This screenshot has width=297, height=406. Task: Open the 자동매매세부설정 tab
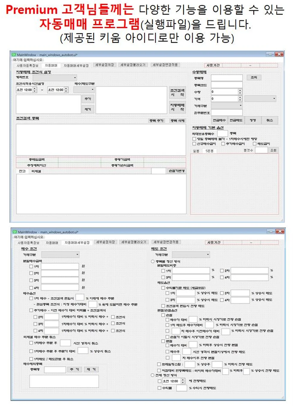77,65
